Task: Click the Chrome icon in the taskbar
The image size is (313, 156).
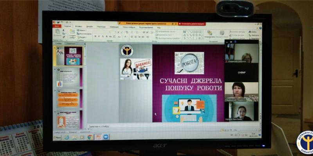Action: tap(90, 137)
